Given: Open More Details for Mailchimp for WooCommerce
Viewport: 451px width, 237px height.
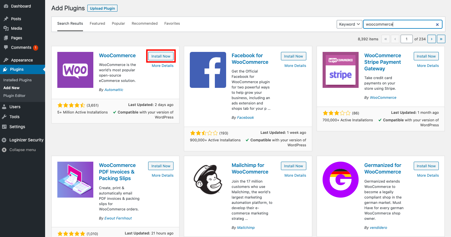Looking at the screenshot, I should [295, 175].
